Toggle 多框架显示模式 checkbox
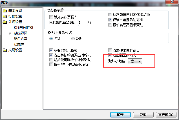This screenshot has width=179, height=120. tap(51, 50)
